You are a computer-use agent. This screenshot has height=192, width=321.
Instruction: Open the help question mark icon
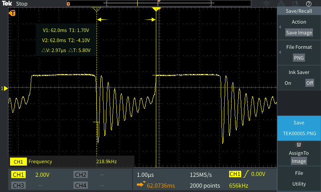pyautogui.click(x=309, y=4)
